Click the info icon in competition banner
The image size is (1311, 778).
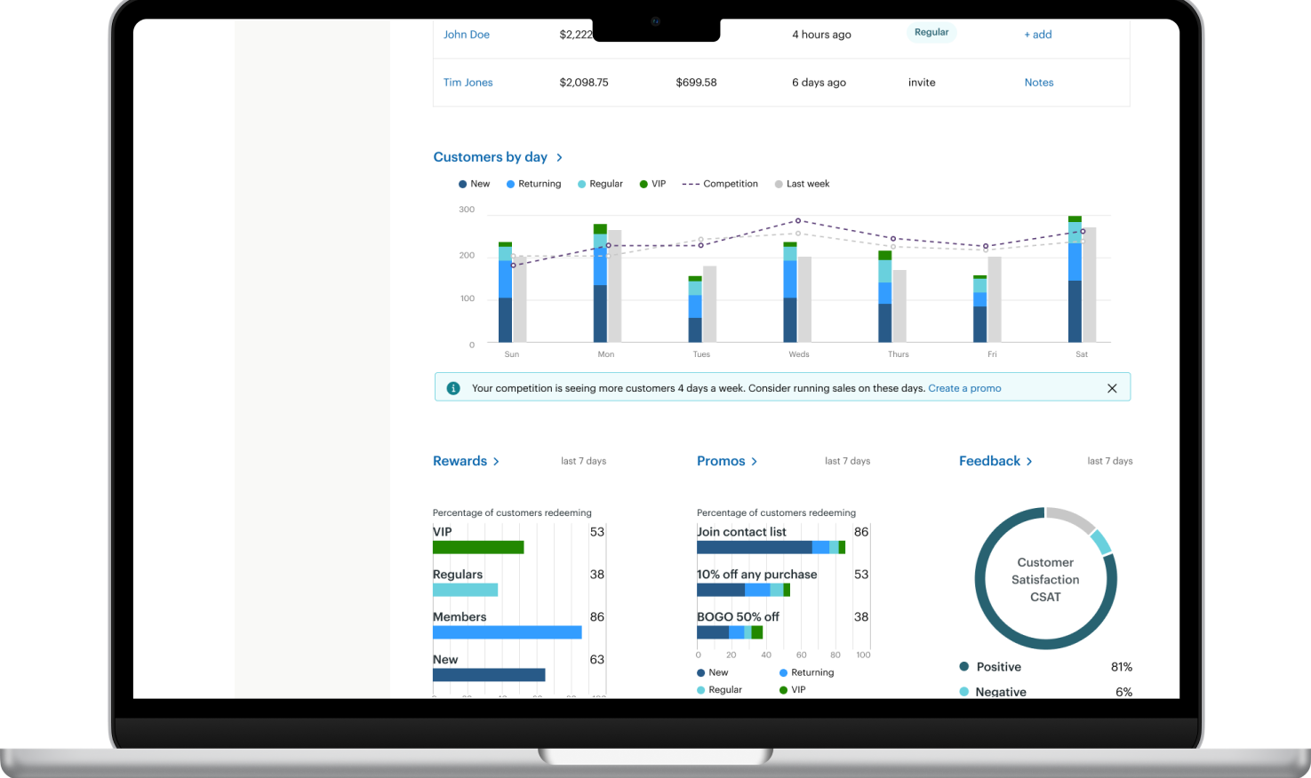click(453, 388)
